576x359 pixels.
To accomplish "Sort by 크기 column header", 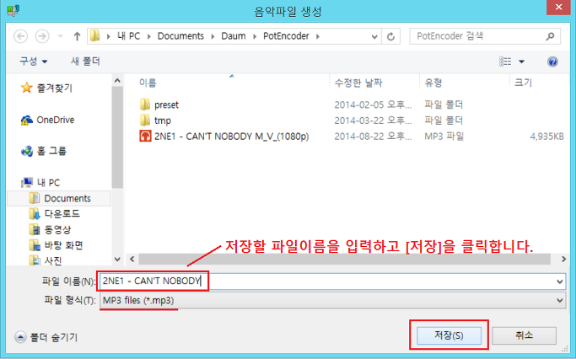I will tap(523, 83).
